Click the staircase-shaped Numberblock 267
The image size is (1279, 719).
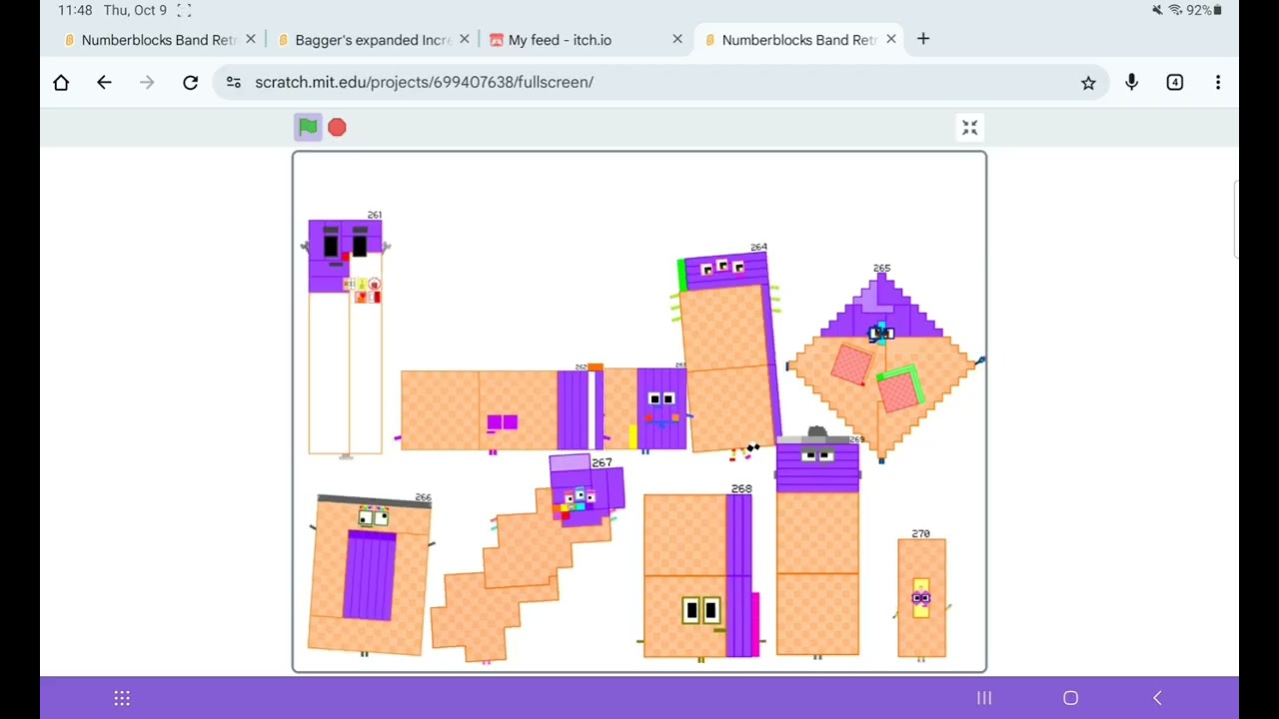[x=528, y=559]
